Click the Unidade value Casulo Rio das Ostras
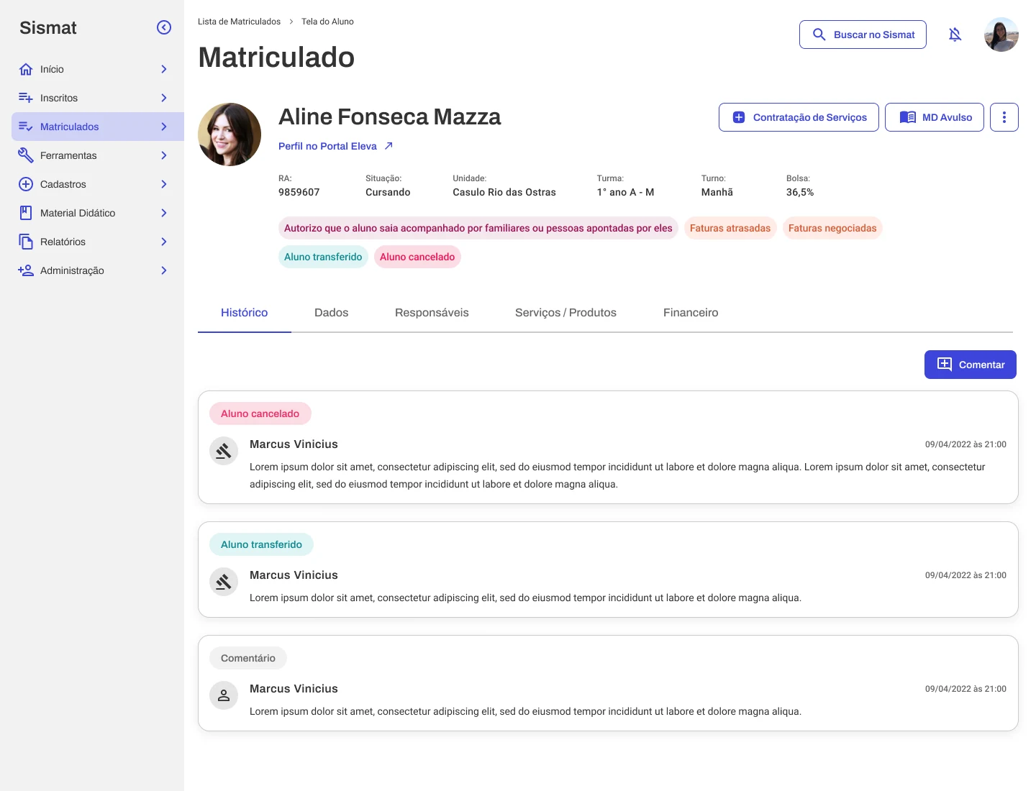Viewport: 1036px width, 791px height. point(504,192)
